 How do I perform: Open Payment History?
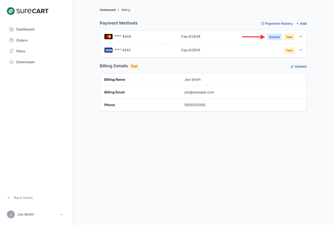coord(277,24)
